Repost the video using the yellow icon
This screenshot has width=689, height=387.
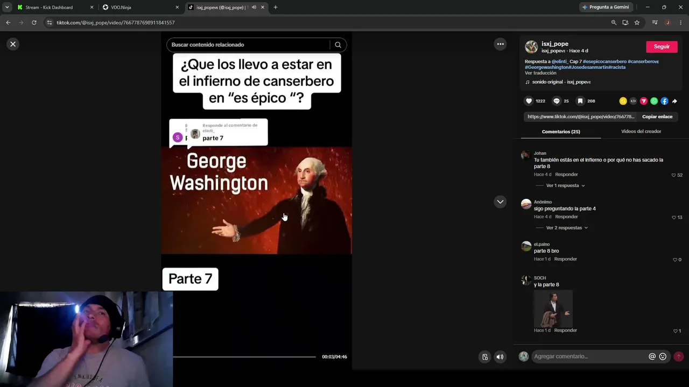click(623, 101)
